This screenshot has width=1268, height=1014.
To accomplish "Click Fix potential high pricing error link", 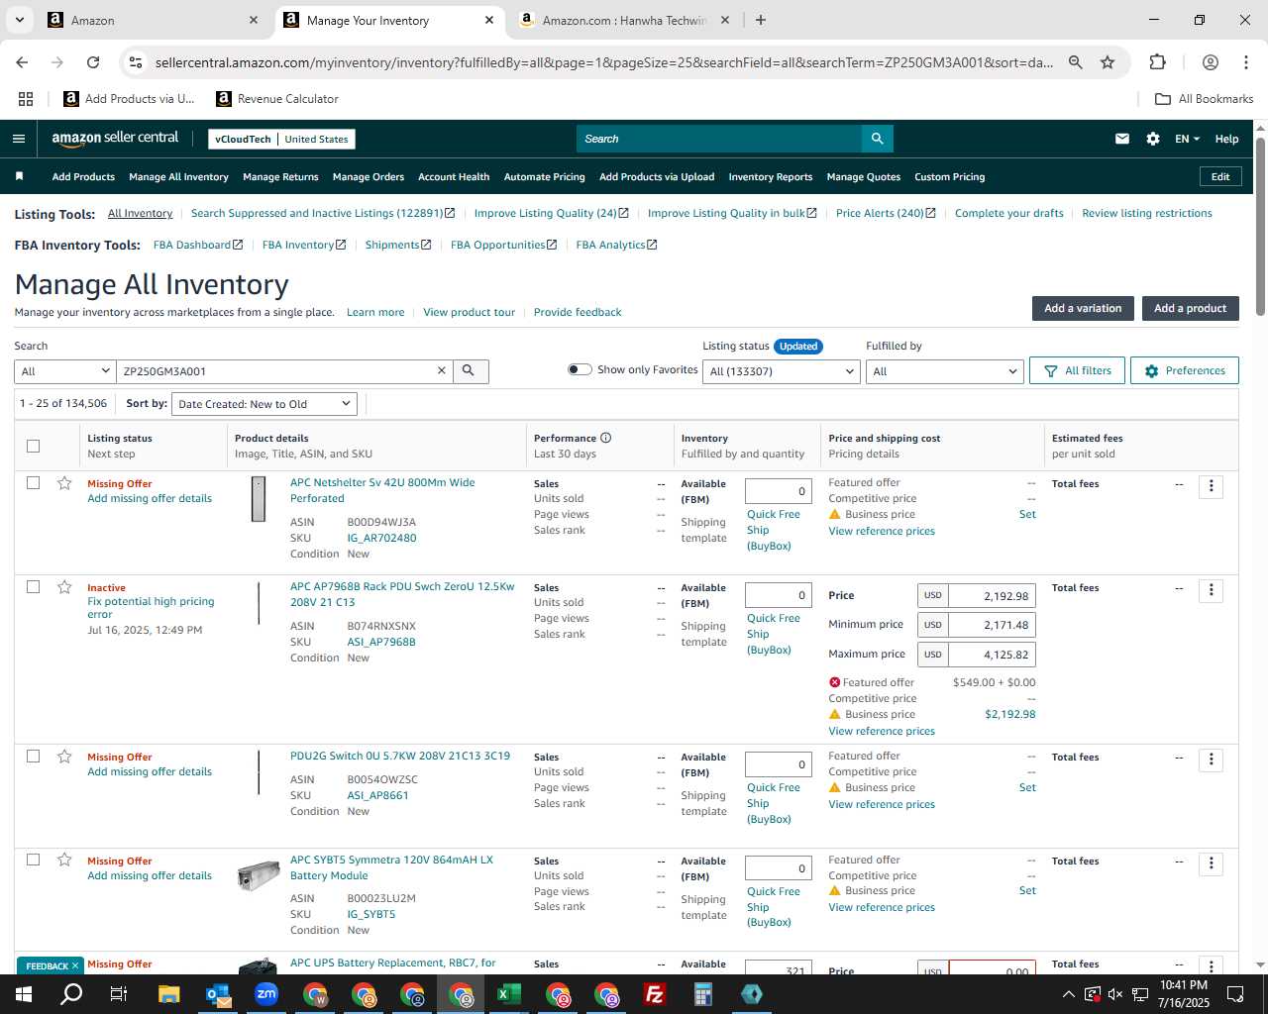I will (x=151, y=608).
